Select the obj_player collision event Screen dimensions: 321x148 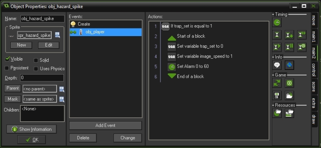coord(106,32)
